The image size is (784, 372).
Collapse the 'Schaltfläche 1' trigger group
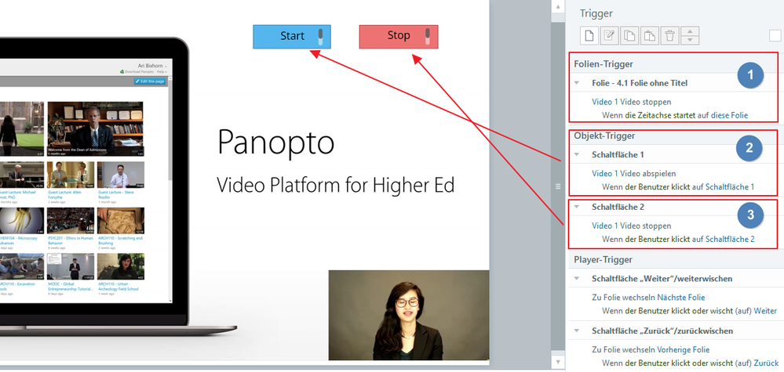click(x=577, y=154)
